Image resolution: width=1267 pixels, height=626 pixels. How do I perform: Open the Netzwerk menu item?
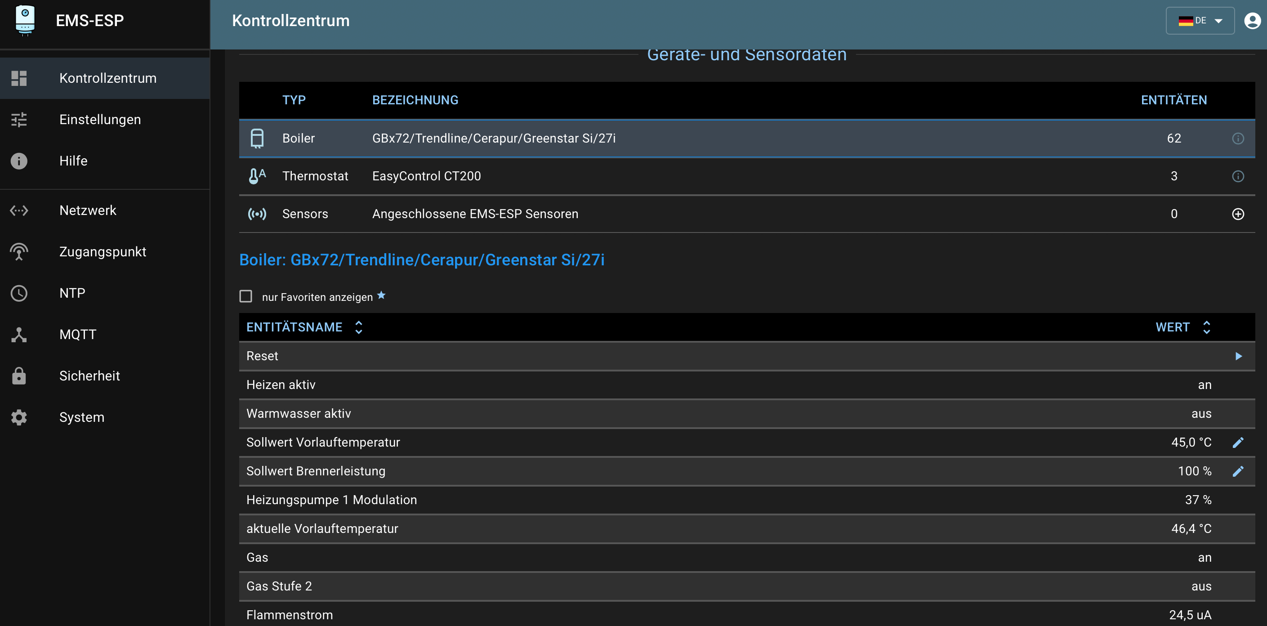point(88,210)
